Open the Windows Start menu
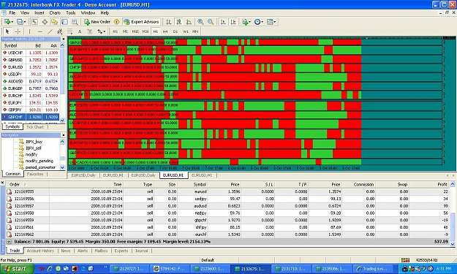This screenshot has height=274, width=457. point(17,269)
